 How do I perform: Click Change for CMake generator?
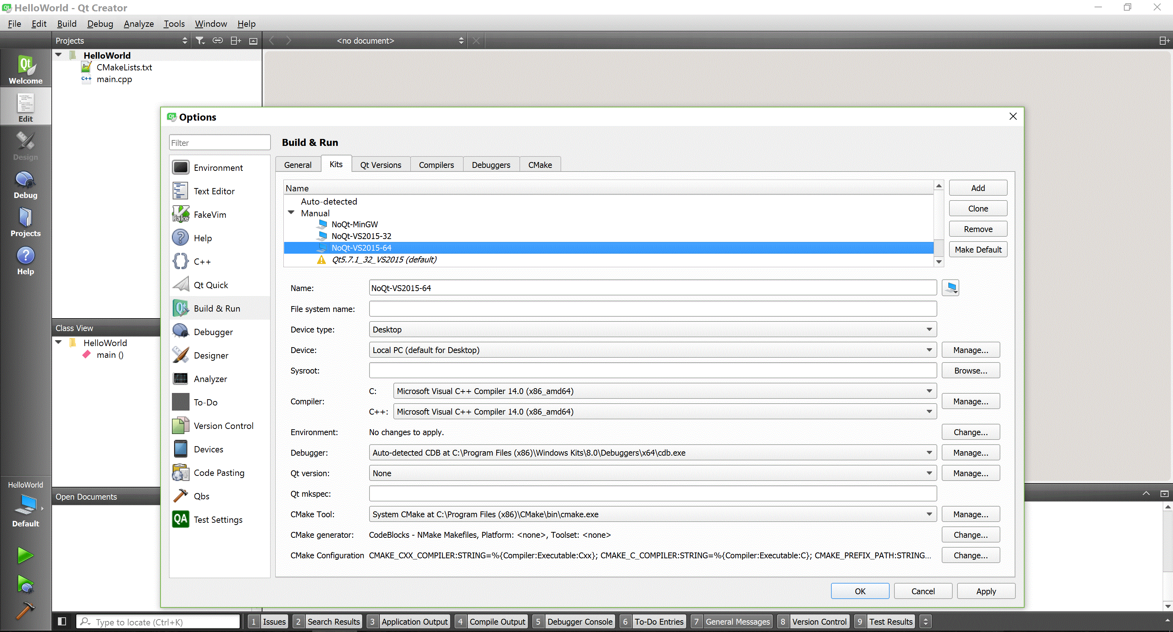pos(971,534)
